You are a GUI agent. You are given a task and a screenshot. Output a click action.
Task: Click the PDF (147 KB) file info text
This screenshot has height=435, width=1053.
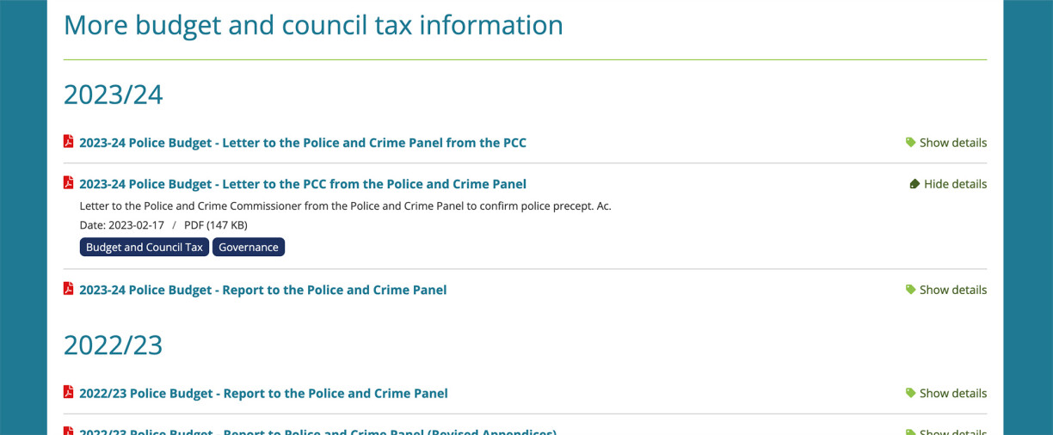tap(216, 225)
